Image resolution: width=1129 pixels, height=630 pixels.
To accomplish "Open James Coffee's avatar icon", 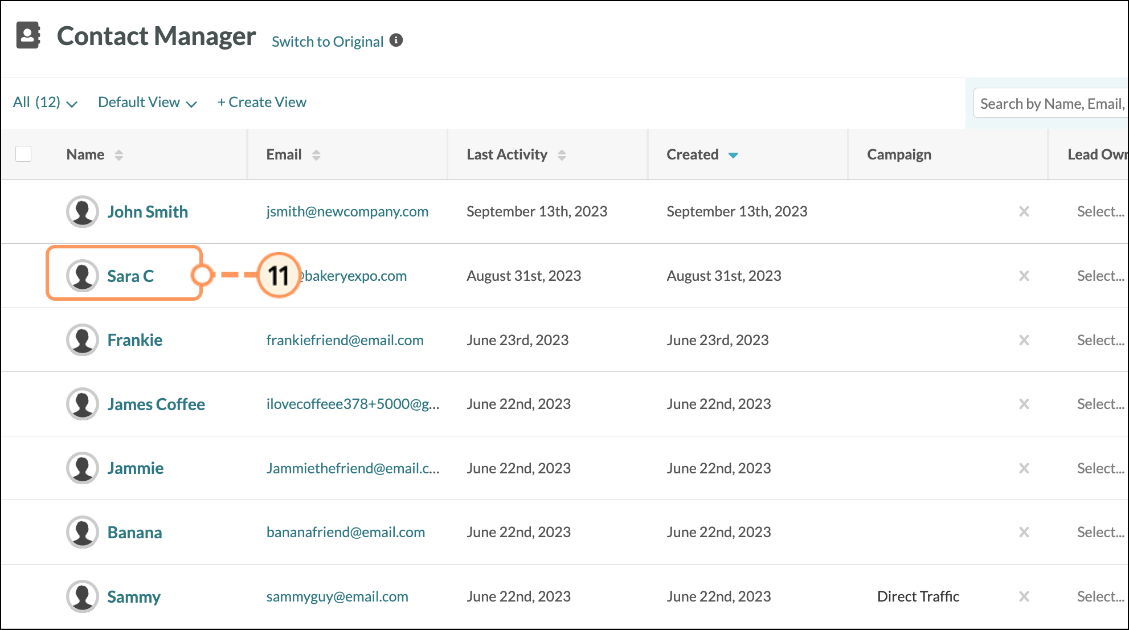I will 83,404.
